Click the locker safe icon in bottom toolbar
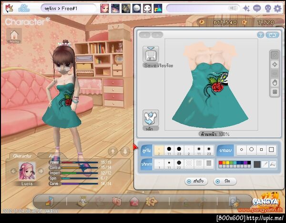The height and width of the screenshot is (223, 286). (x=234, y=202)
